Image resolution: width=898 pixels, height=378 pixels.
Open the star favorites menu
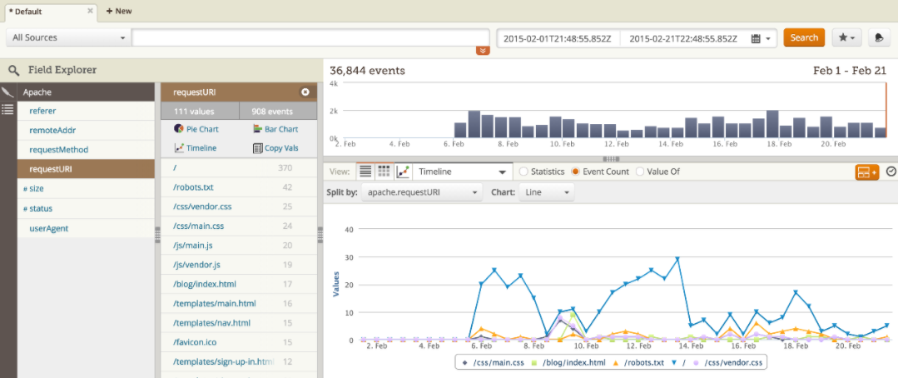[x=846, y=37]
